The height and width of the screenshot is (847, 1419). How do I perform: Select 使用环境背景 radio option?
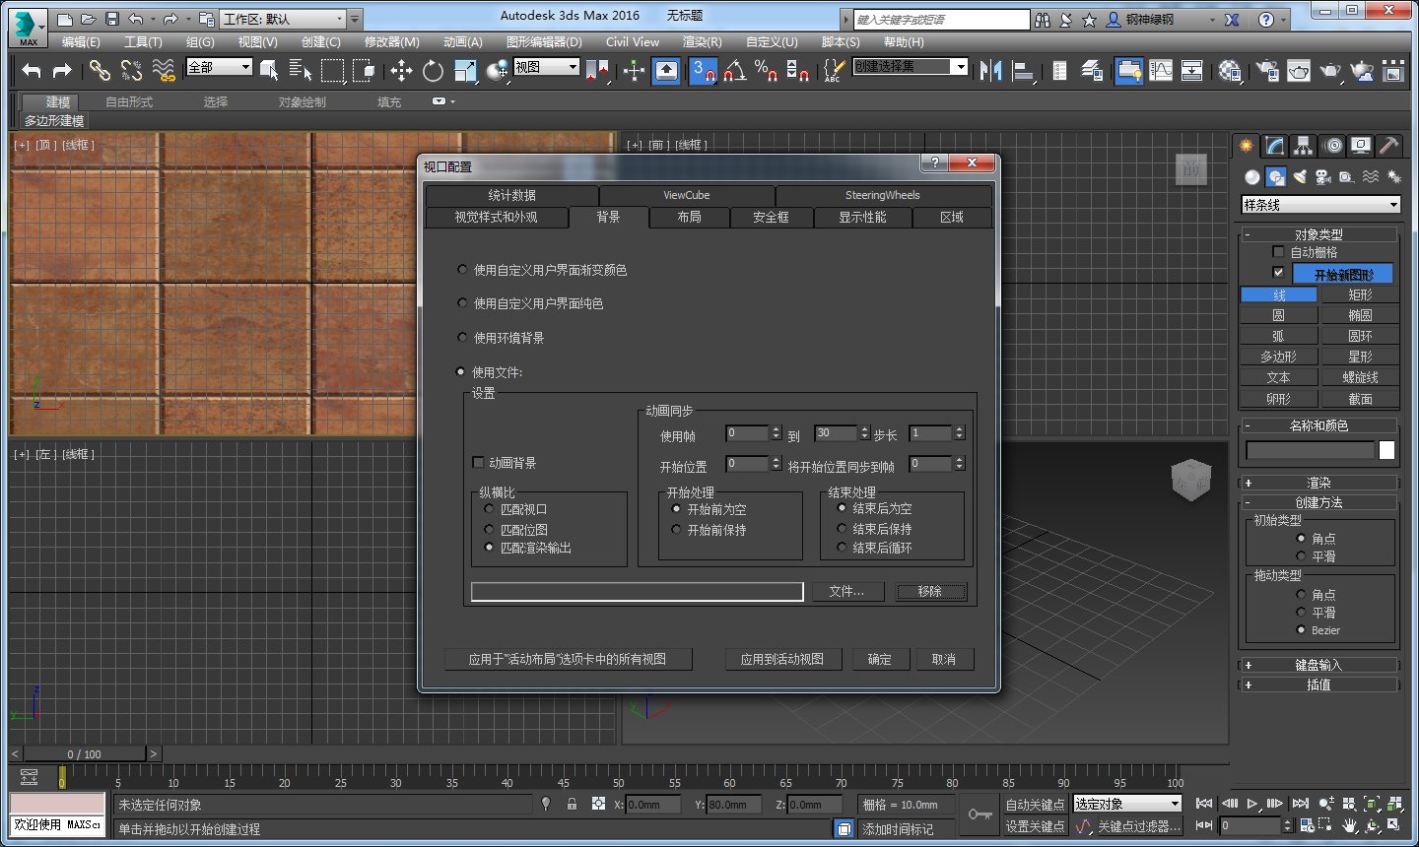tap(462, 338)
